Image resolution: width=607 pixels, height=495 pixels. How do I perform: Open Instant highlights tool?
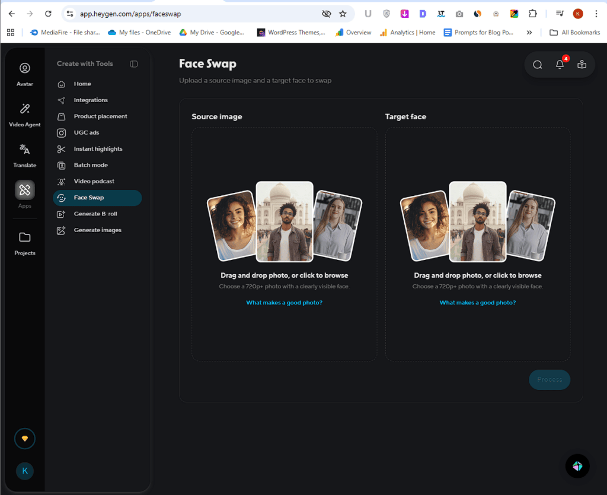coord(97,149)
